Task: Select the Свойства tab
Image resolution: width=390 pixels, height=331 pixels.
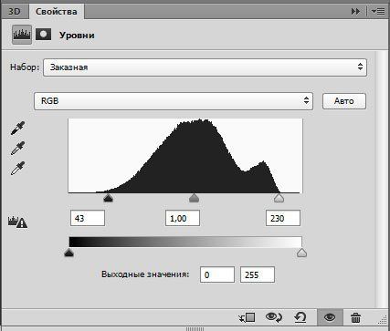Action: coord(57,12)
